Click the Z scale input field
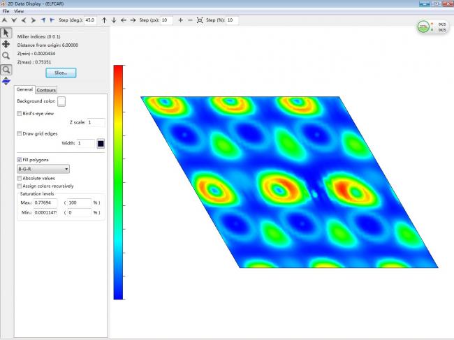This screenshot has height=340, width=454. click(96, 123)
